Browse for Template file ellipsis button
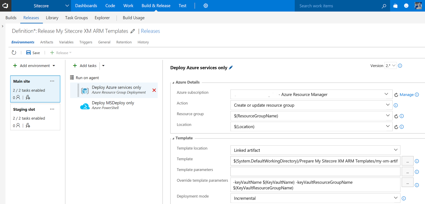The height and width of the screenshot is (204, 425). tap(407, 161)
